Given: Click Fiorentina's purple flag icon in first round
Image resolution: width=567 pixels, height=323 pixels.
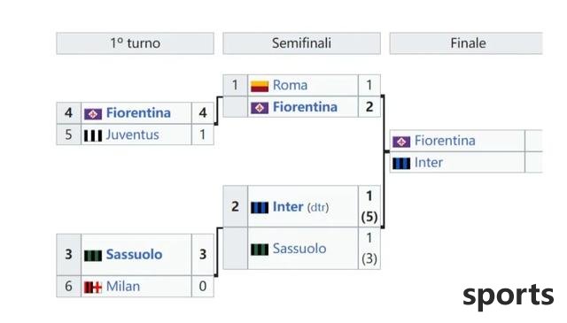Looking at the screenshot, I should 93,114.
